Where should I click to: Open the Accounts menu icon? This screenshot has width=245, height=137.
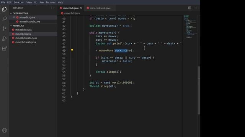[4, 130]
